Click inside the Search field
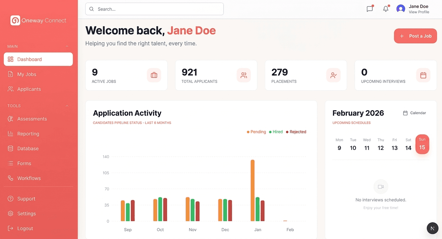This screenshot has width=442, height=239. pyautogui.click(x=154, y=9)
